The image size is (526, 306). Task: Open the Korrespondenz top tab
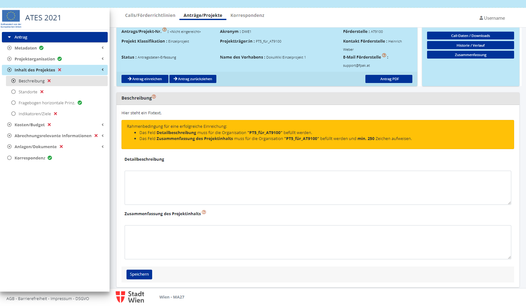pos(247,15)
